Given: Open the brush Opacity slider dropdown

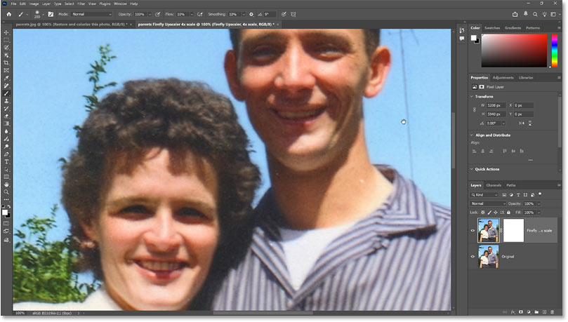Looking at the screenshot, I should pos(150,15).
